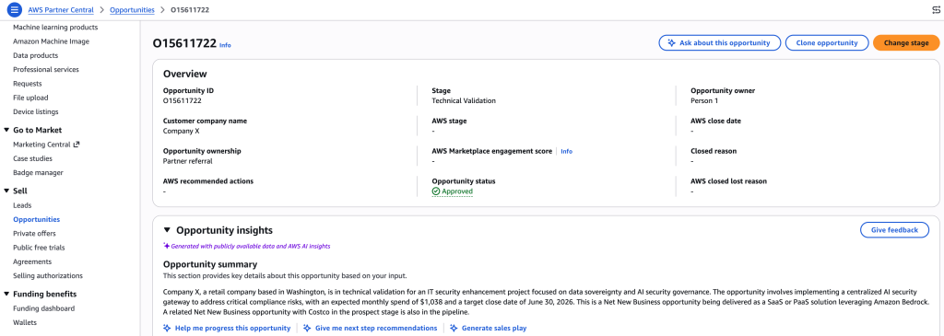Click Info link next to O15611722 heading

tap(225, 45)
